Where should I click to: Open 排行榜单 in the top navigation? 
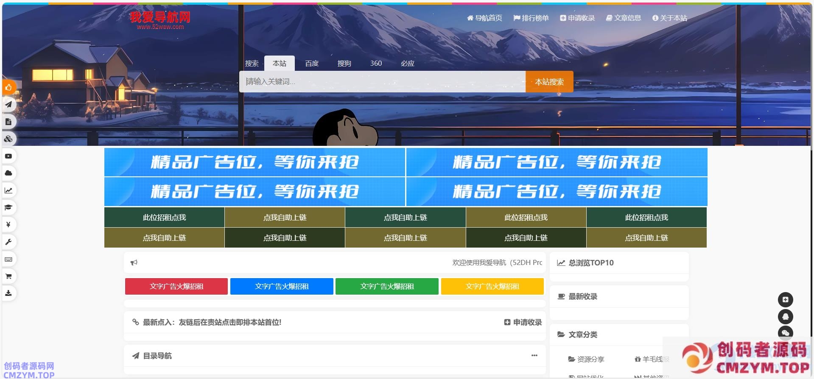(531, 18)
